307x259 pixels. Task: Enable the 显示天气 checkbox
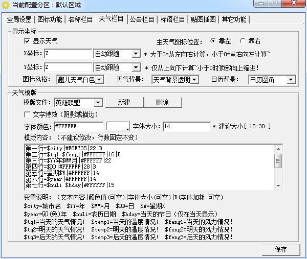click(x=27, y=41)
